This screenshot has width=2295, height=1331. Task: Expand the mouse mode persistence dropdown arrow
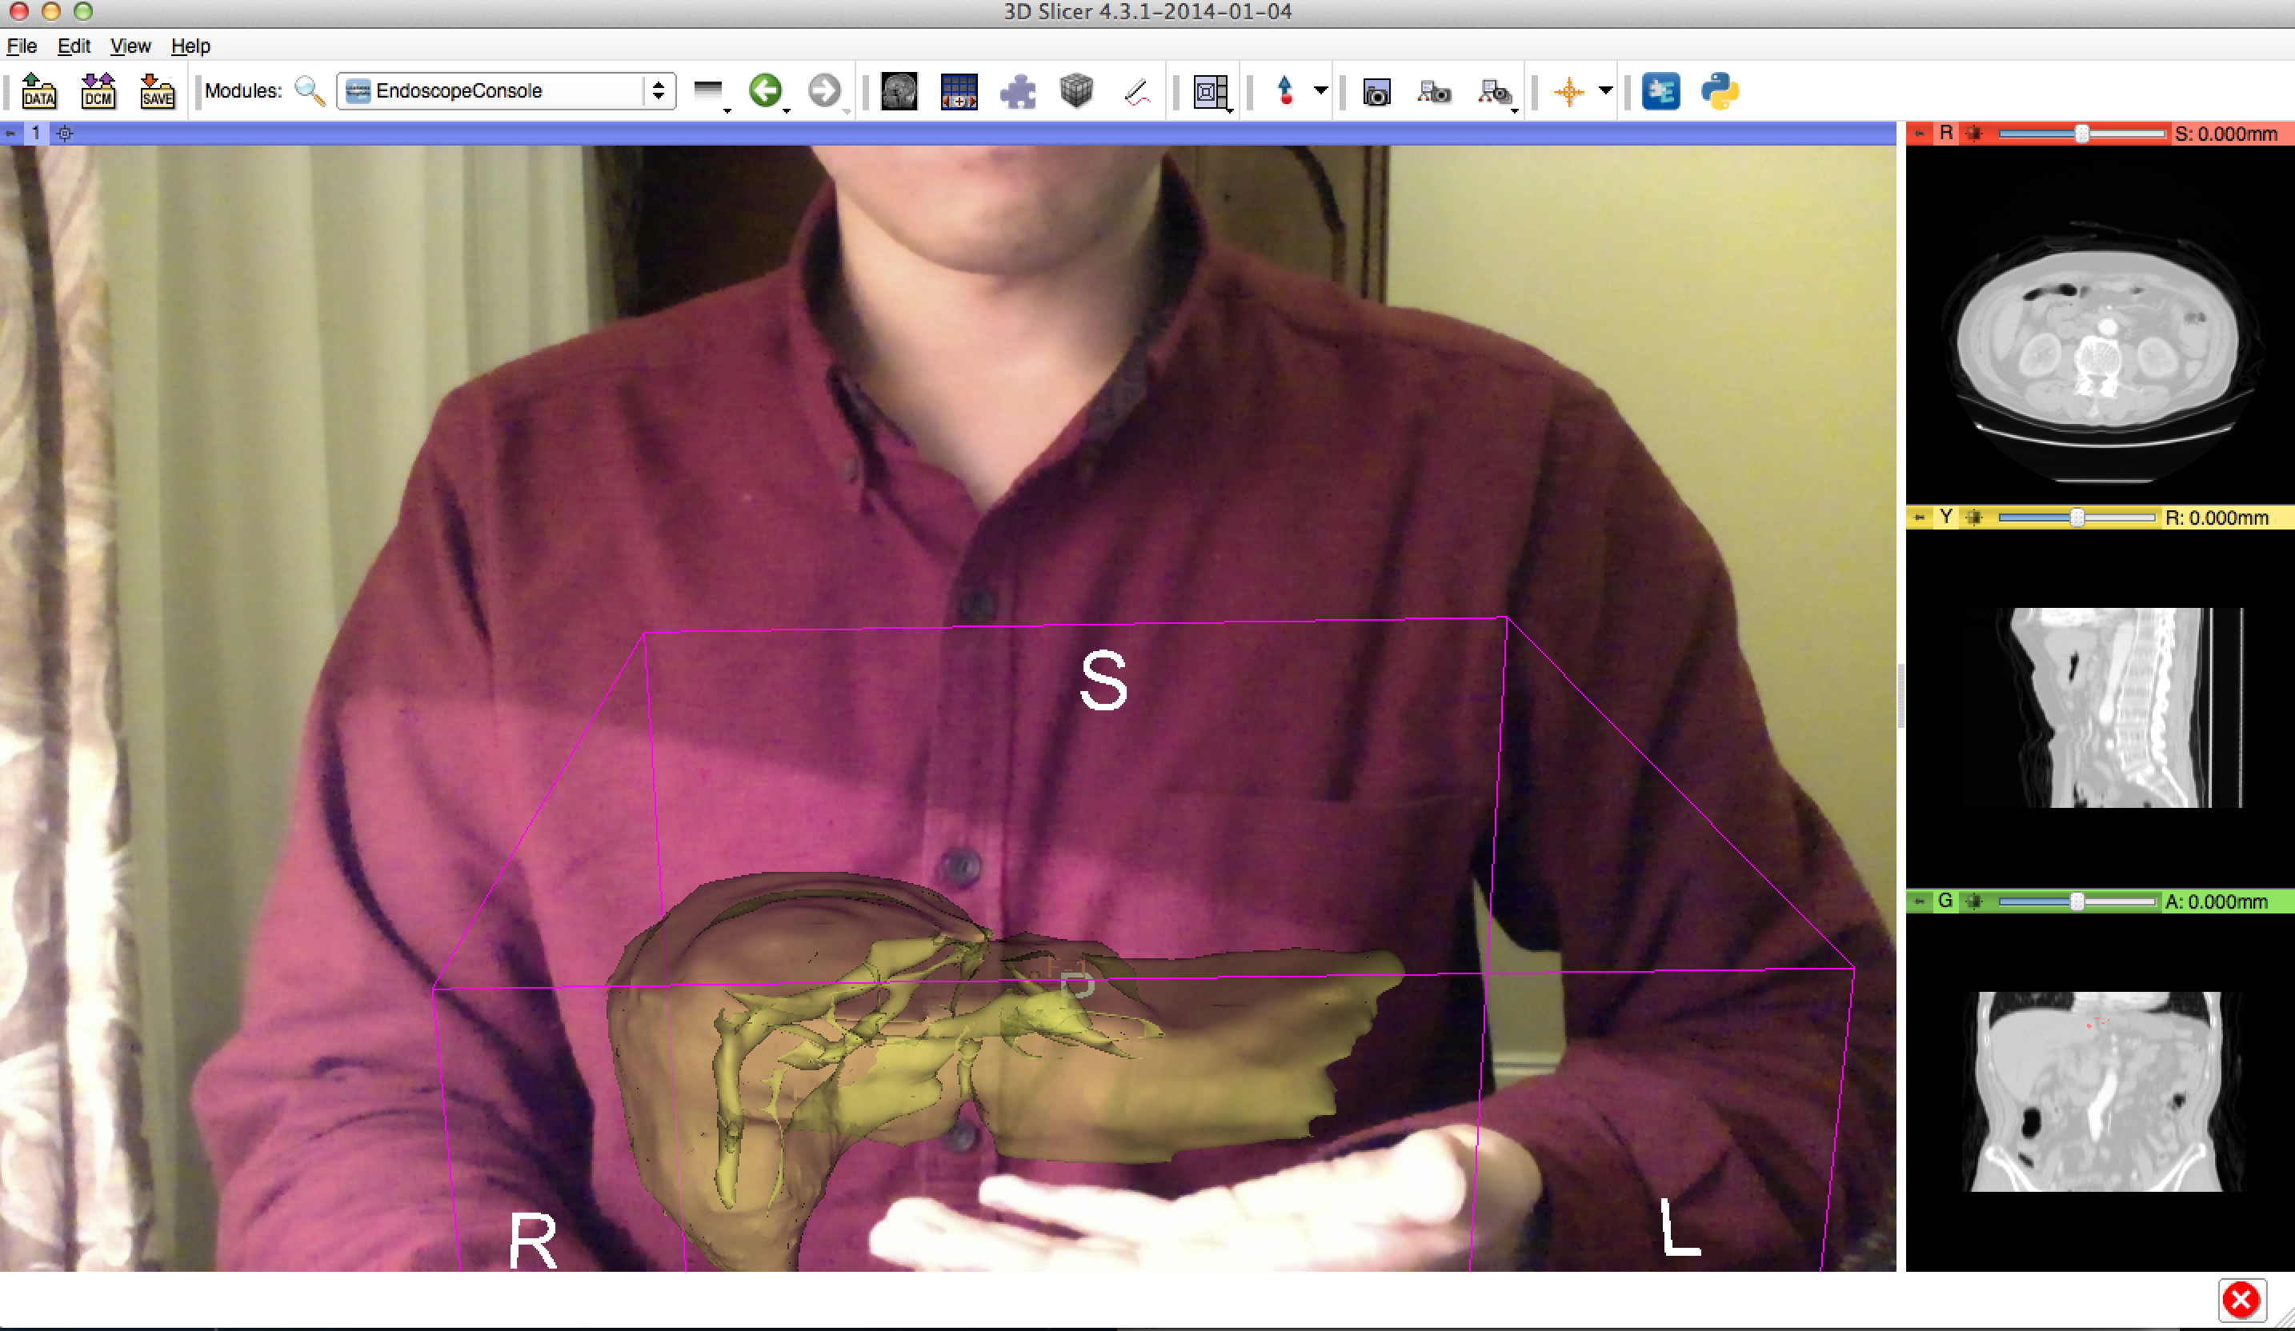1320,90
